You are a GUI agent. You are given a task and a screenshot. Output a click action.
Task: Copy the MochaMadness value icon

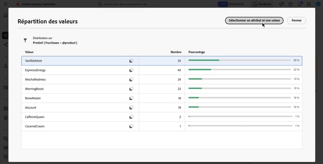131,79
